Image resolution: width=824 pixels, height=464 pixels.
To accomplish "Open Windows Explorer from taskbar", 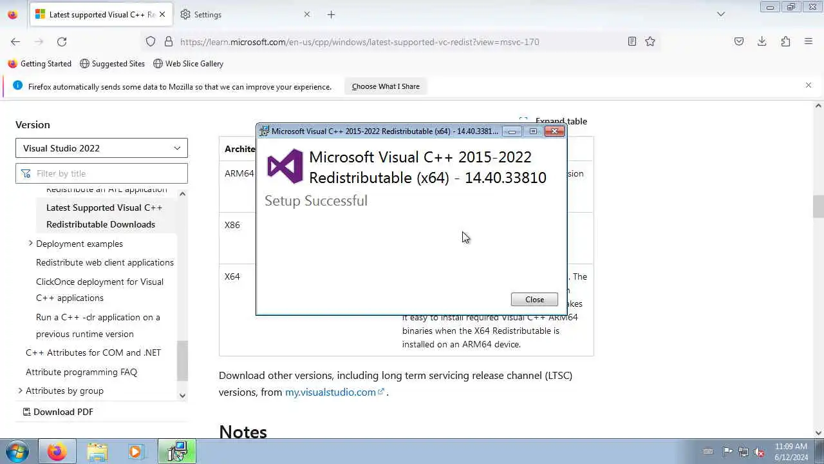I will (97, 452).
